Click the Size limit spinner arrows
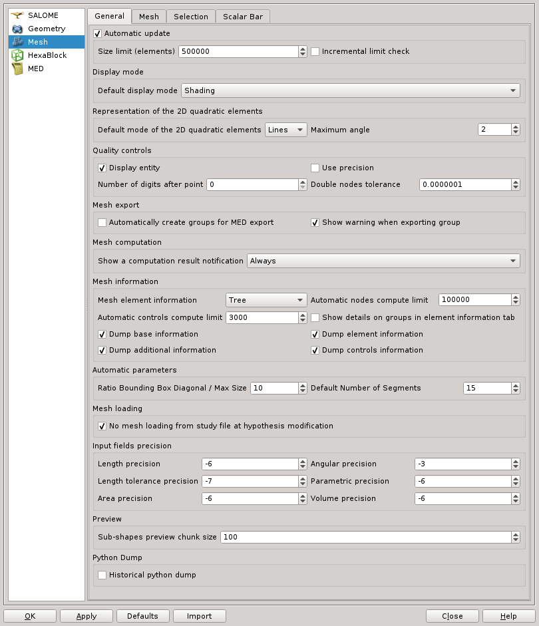 (x=303, y=51)
